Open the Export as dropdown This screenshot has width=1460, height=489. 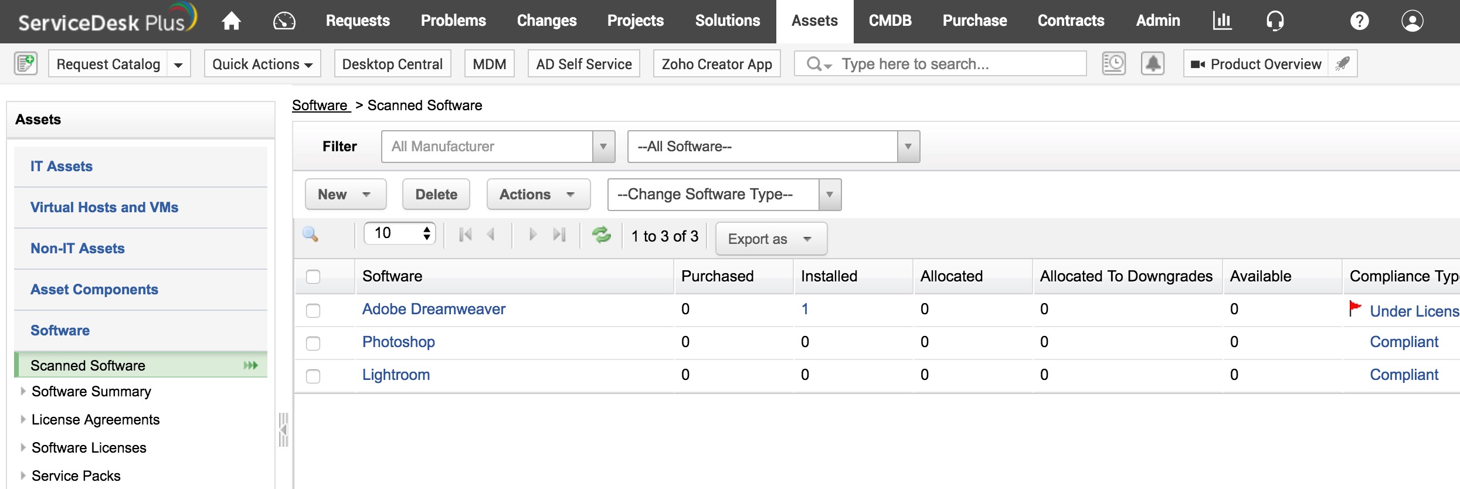(770, 239)
